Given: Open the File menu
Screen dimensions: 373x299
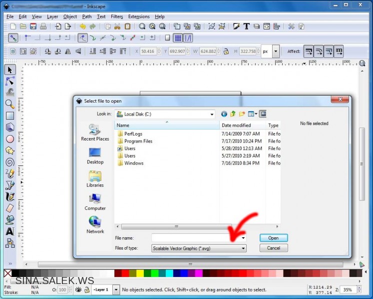Looking at the screenshot, I should click(10, 16).
